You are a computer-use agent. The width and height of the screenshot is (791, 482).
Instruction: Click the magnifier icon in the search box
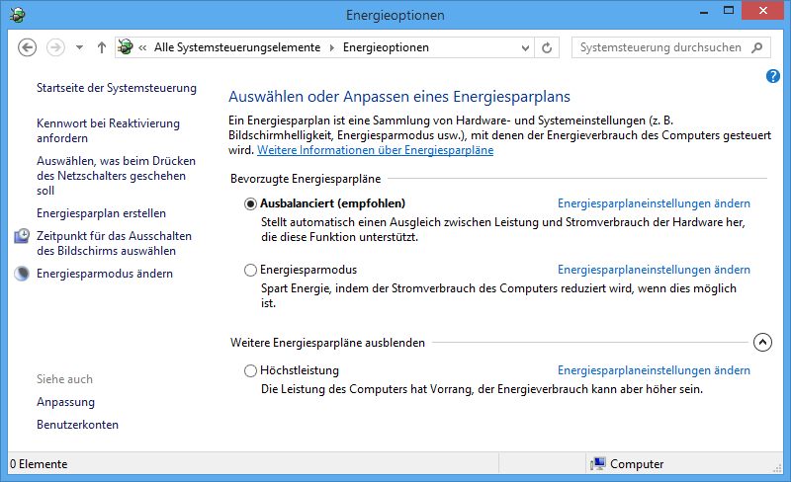tap(756, 47)
